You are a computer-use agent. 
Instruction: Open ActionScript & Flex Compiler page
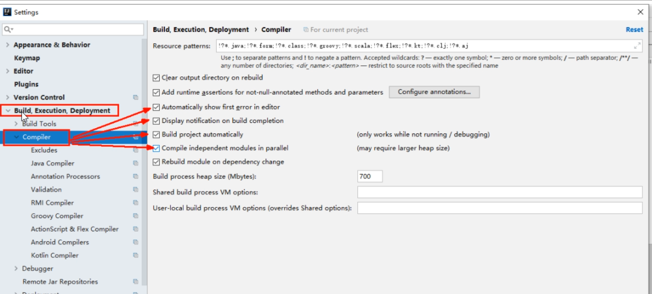[75, 229]
